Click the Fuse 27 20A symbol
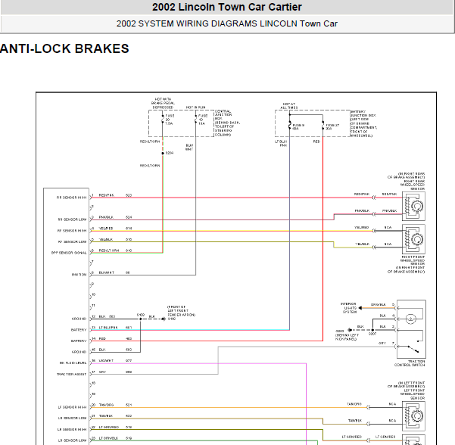Viewport: 455px width, 445px height. (x=323, y=126)
